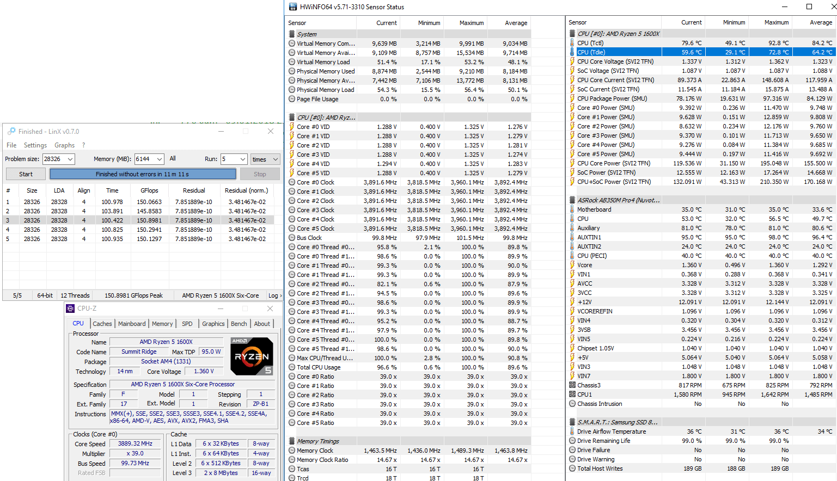Open the Graphs menu in LinX
The height and width of the screenshot is (481, 837).
[x=64, y=145]
